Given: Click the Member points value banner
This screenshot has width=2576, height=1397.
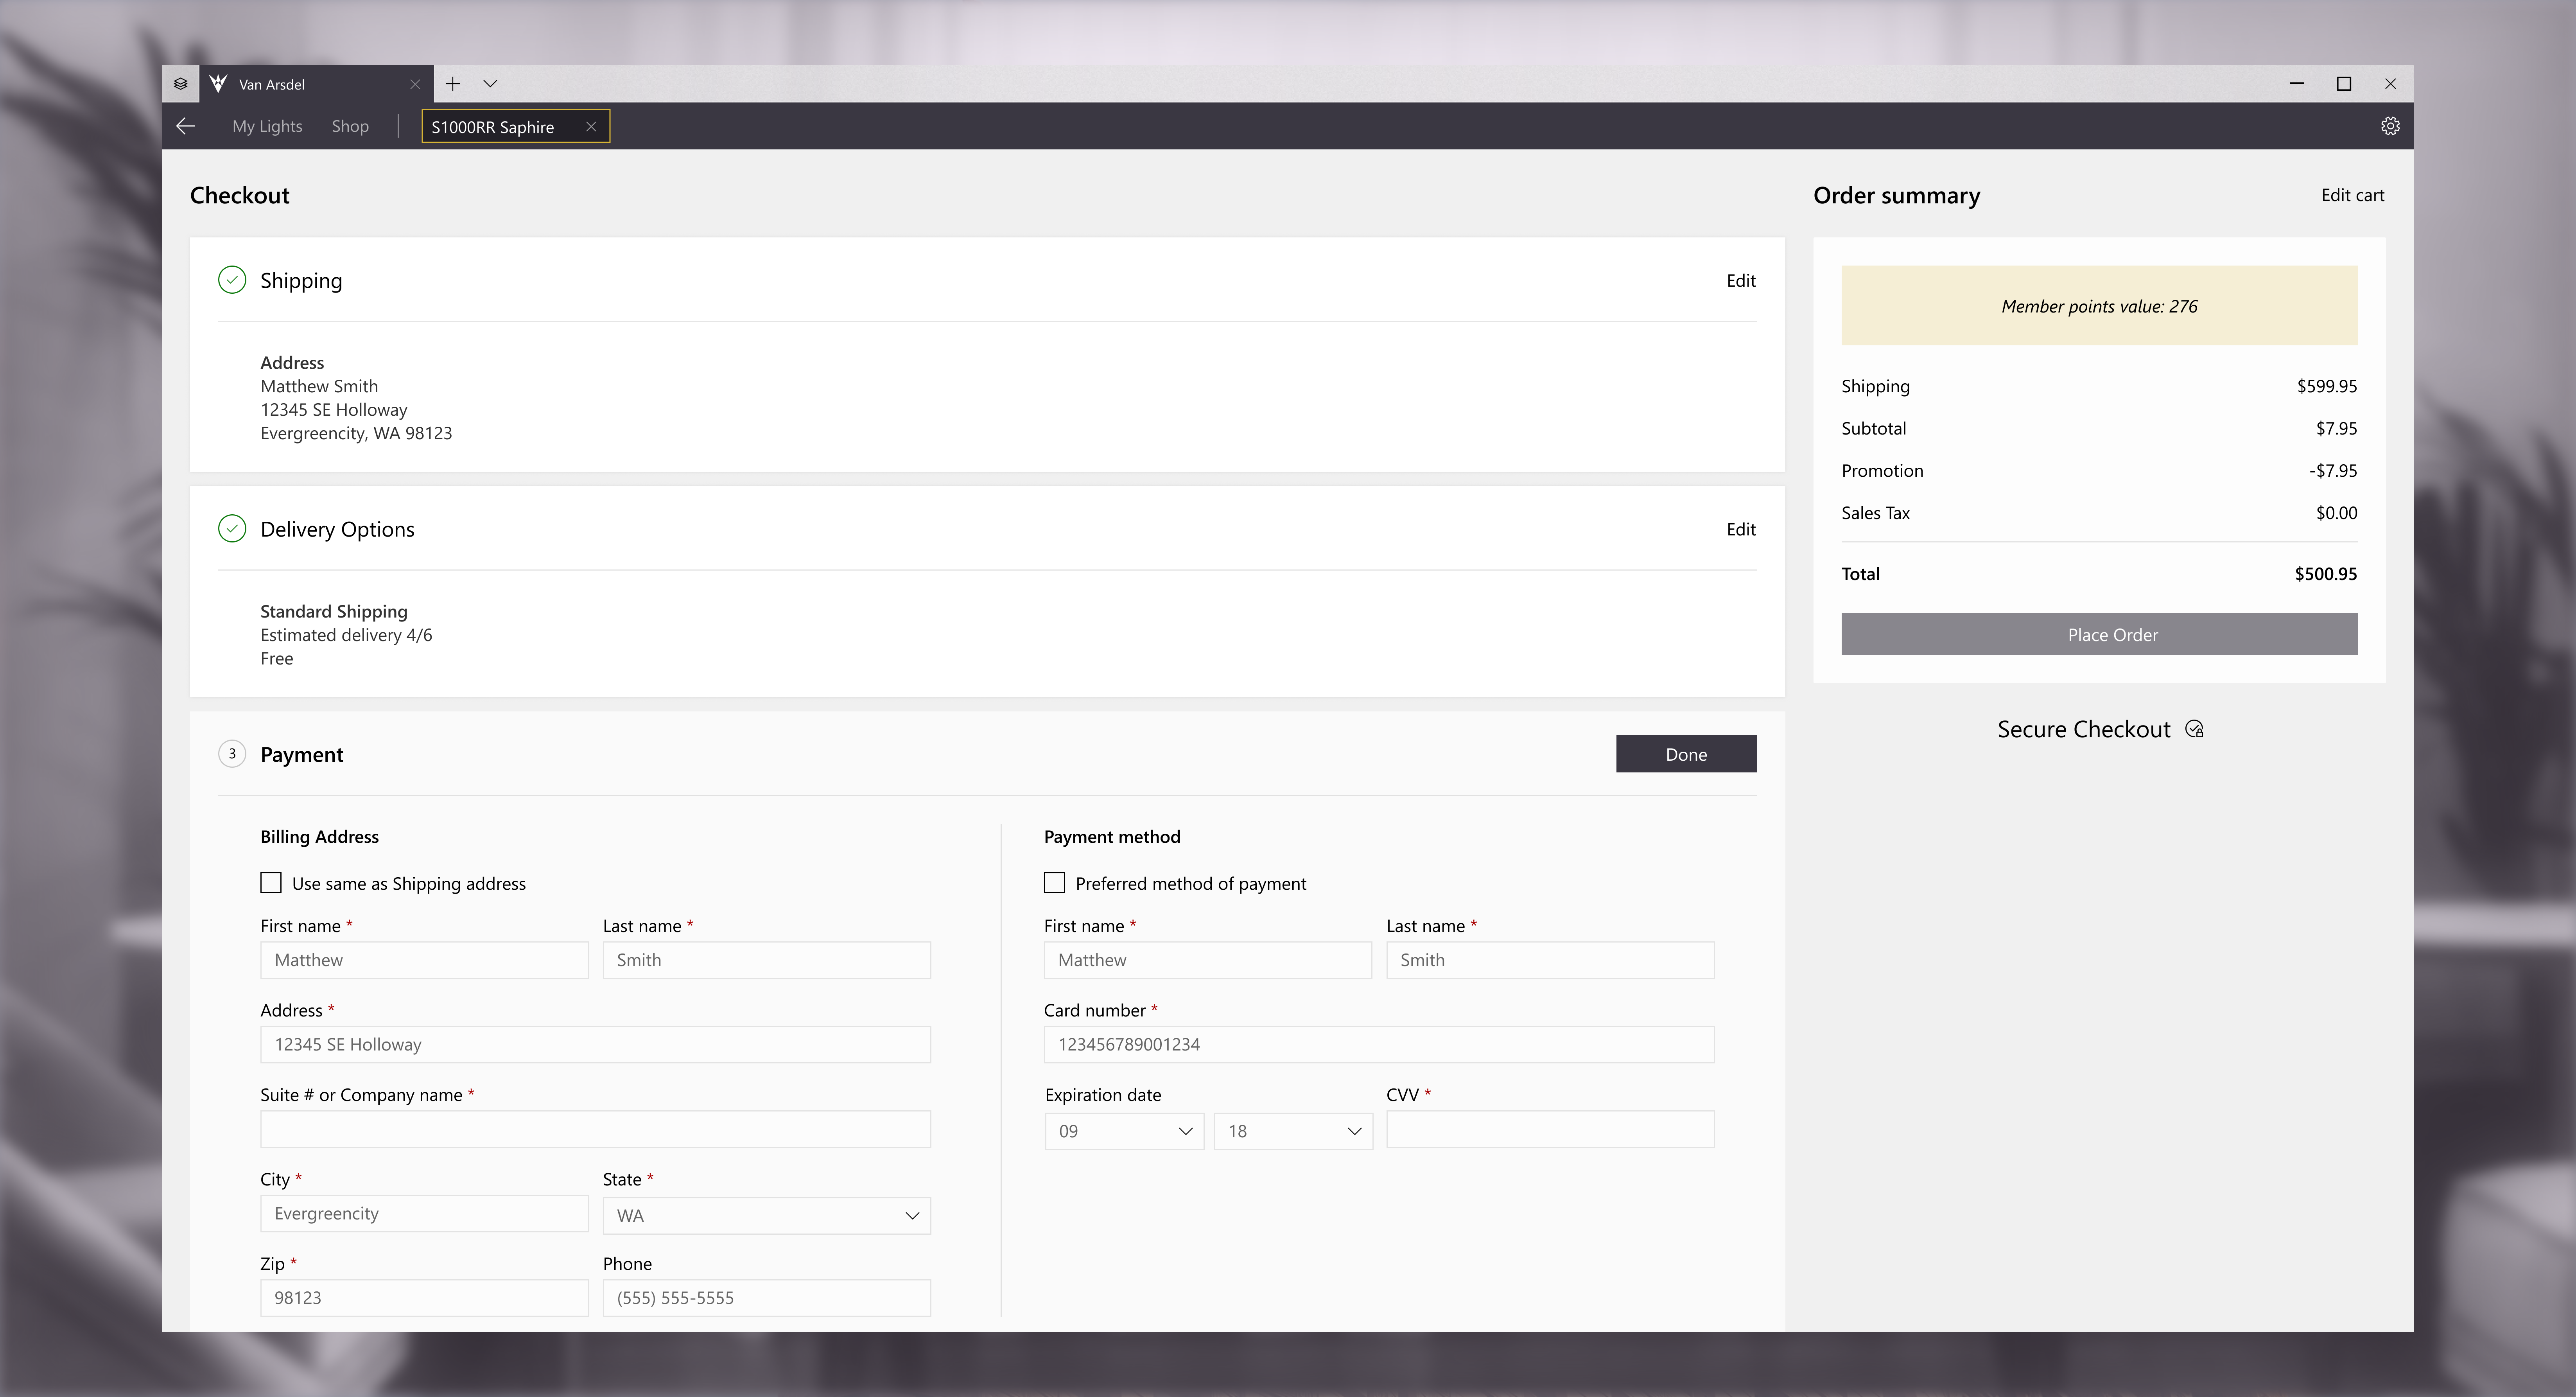Looking at the screenshot, I should (x=2099, y=306).
